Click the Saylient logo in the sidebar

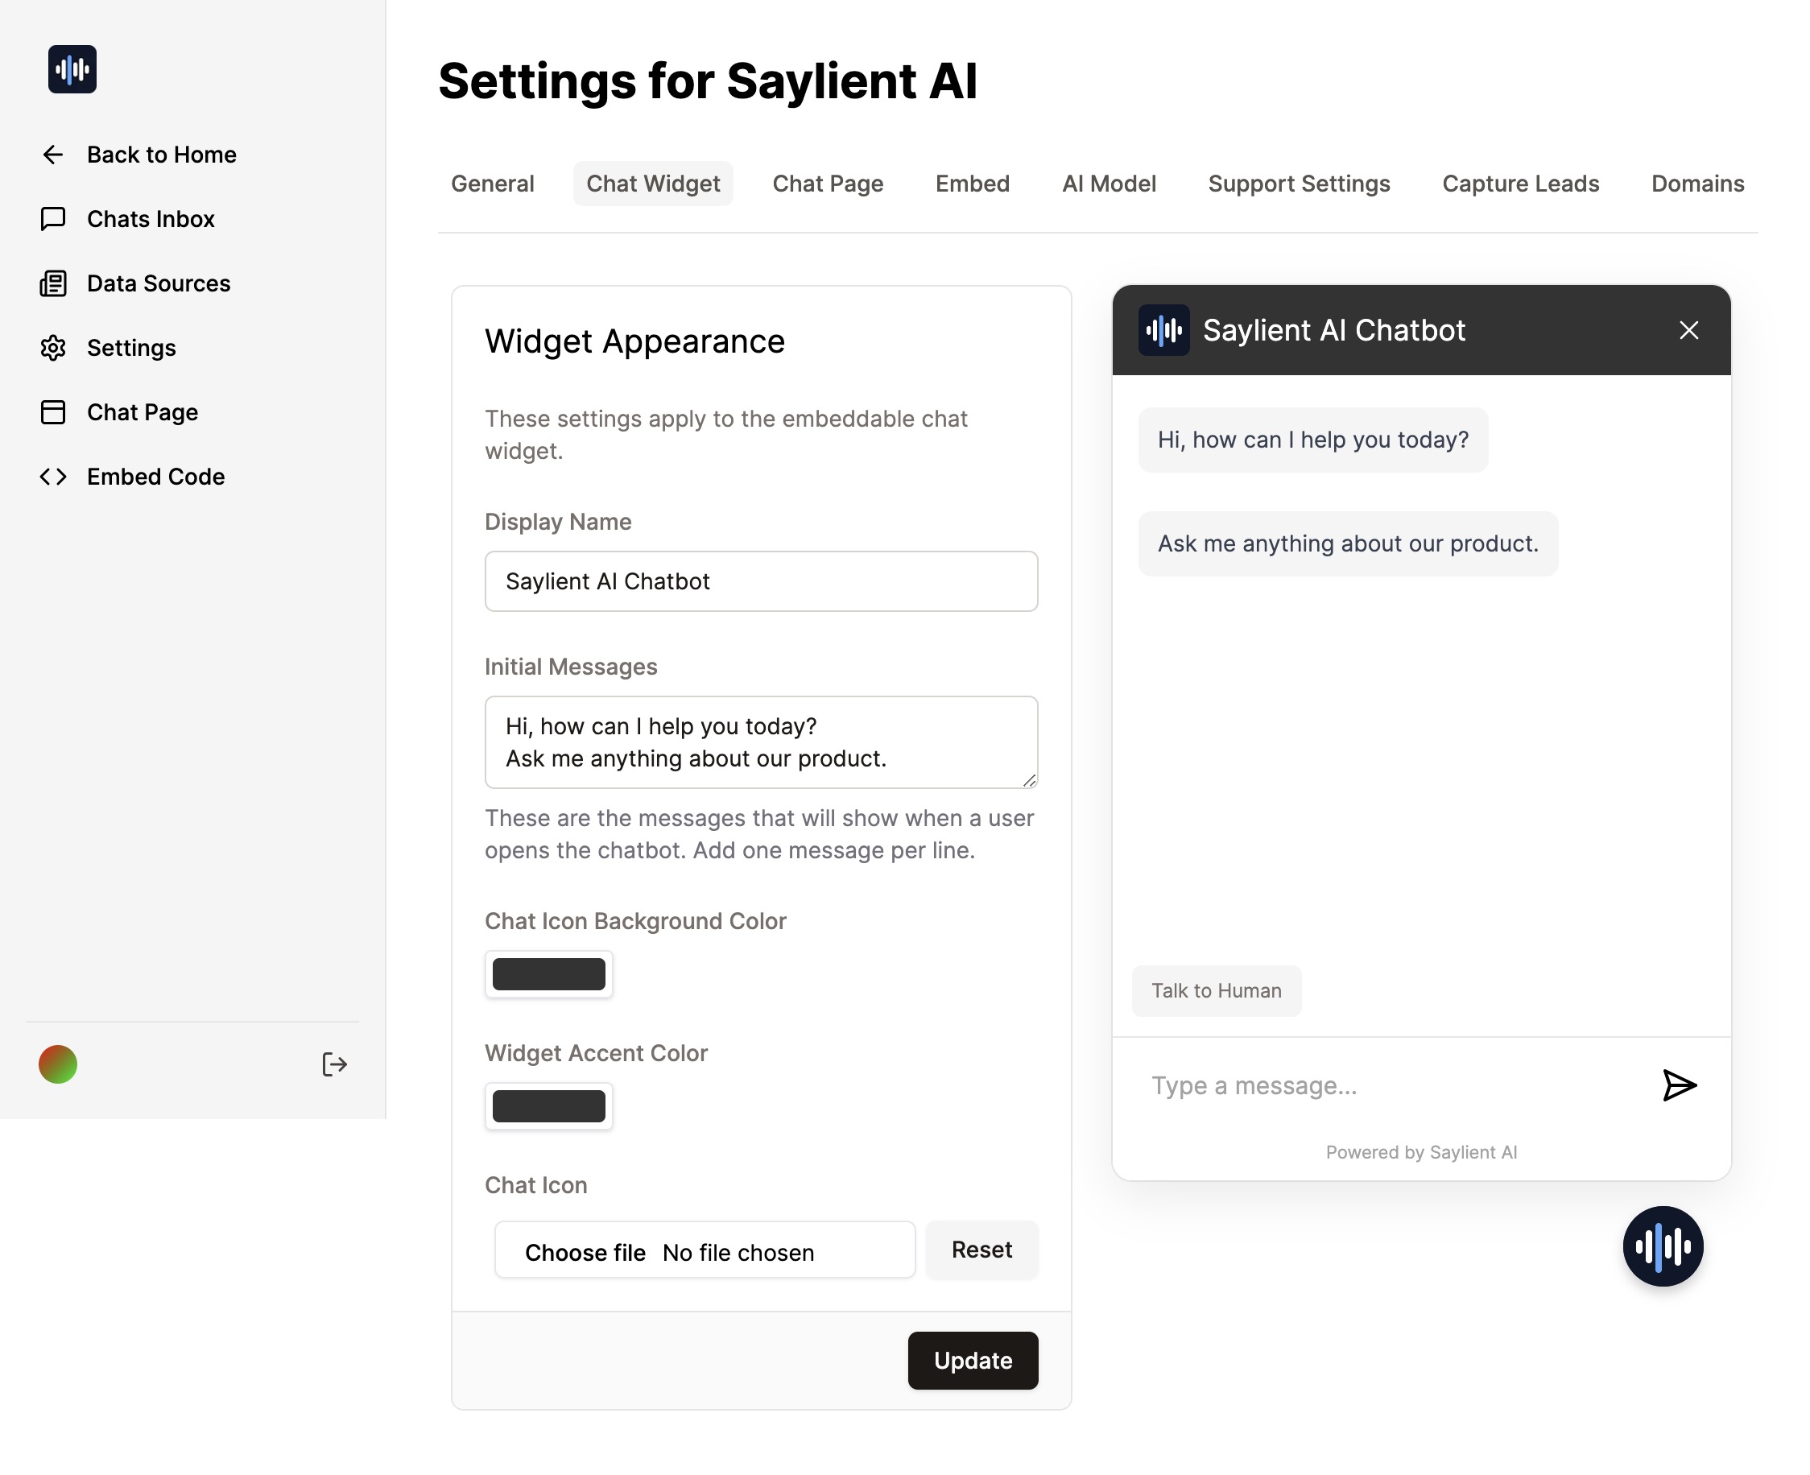(72, 68)
